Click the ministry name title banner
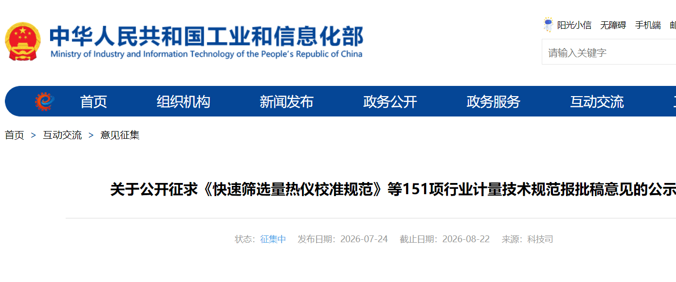This screenshot has height=282, width=676. 206,36
